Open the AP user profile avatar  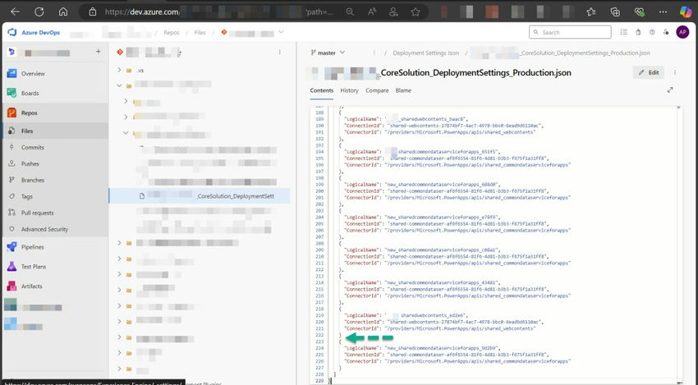[682, 32]
